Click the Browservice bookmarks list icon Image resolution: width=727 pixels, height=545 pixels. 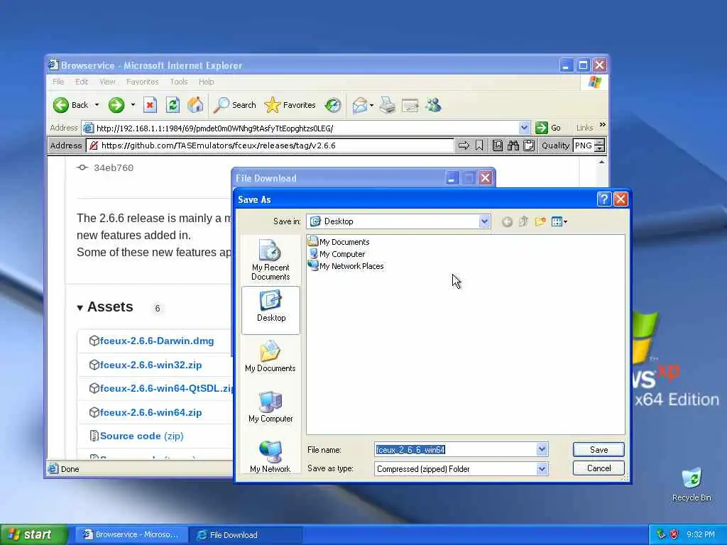click(x=497, y=145)
